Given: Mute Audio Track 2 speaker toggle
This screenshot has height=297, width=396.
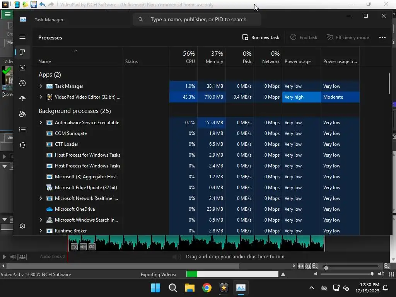Looking at the screenshot, I should click(x=14, y=257).
